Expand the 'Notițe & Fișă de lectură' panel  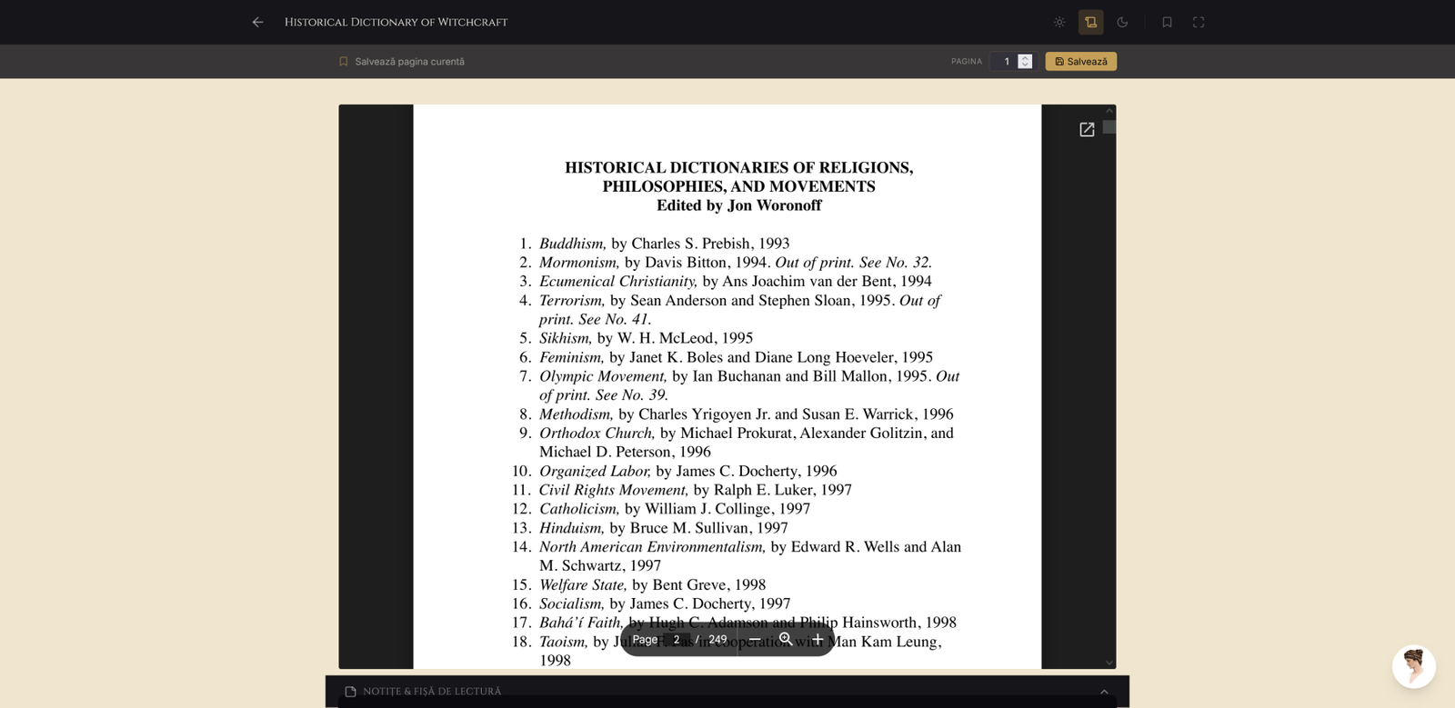[727, 692]
